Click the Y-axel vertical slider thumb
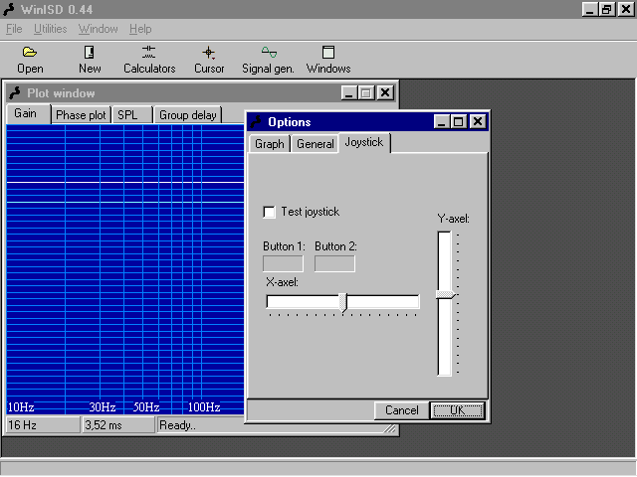 coord(446,294)
